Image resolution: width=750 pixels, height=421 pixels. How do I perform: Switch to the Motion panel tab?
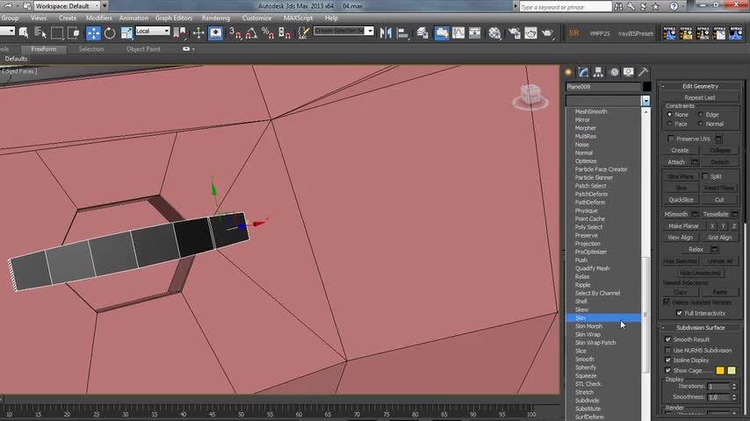614,72
